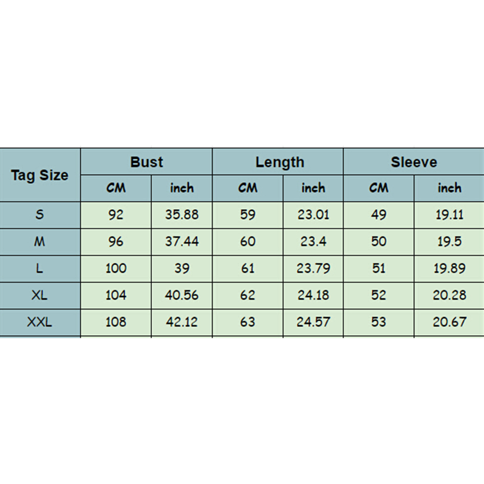Select the Sleeve column header
This screenshot has height=484, width=484.
tap(413, 162)
